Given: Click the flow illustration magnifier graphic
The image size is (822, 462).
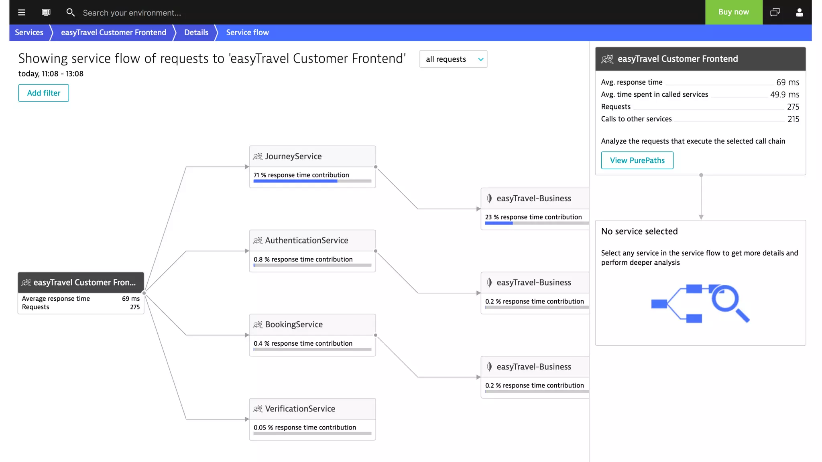Looking at the screenshot, I should (729, 302).
